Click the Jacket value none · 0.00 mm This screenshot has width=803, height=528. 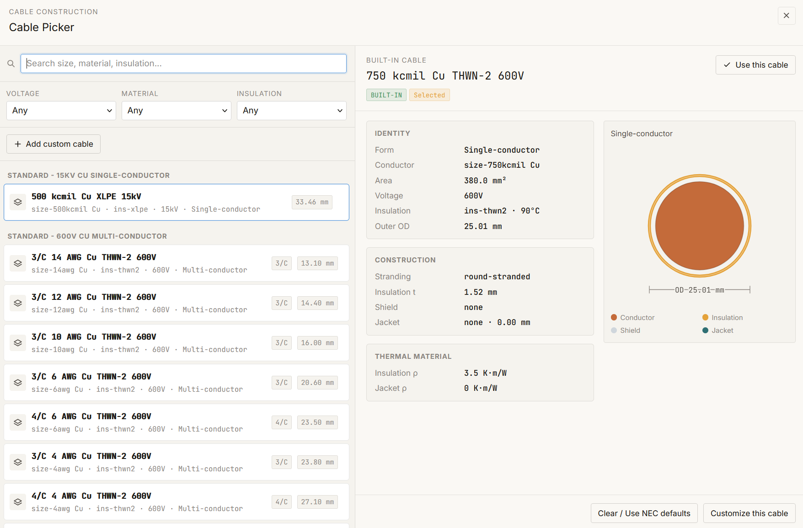click(497, 322)
